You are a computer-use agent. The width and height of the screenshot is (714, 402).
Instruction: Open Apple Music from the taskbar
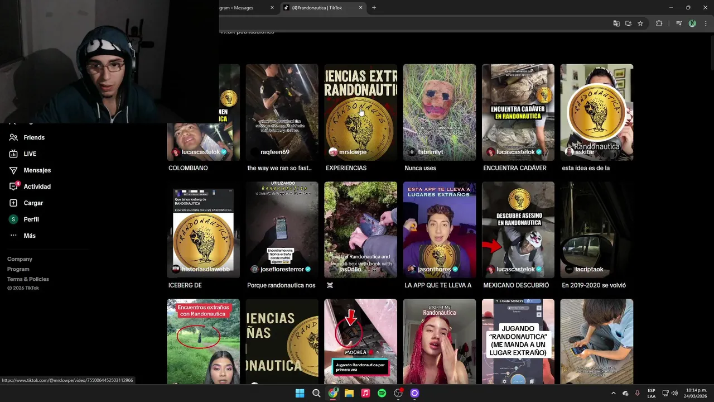click(x=365, y=393)
